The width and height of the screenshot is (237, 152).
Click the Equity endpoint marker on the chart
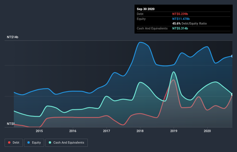point(232,56)
